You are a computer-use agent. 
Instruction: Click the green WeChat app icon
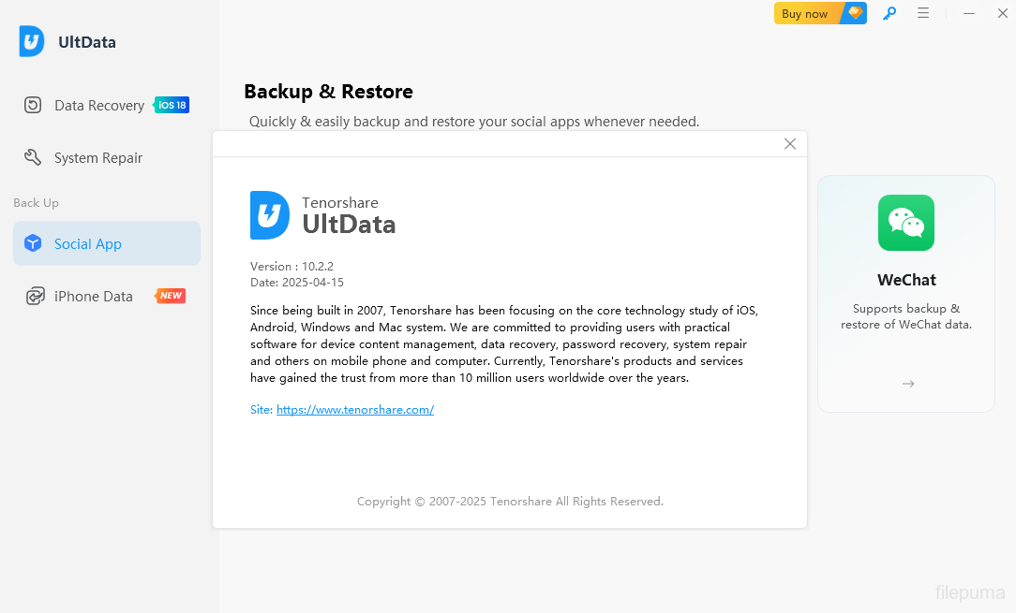coord(905,223)
